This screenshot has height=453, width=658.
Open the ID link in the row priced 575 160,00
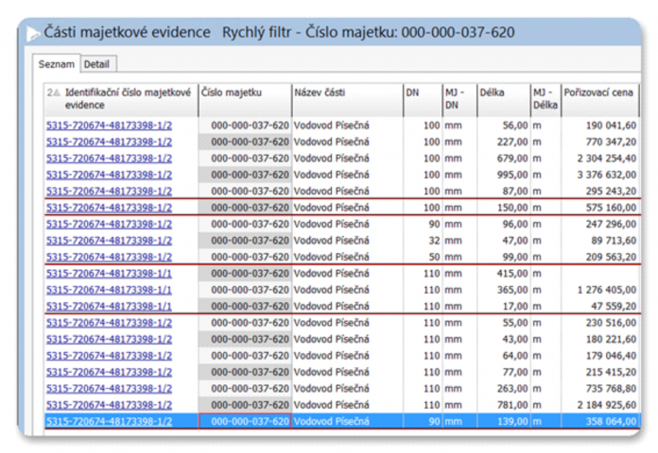pyautogui.click(x=109, y=208)
